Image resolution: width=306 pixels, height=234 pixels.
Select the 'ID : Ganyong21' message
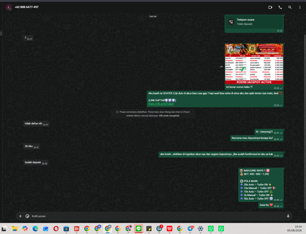click(x=269, y=132)
